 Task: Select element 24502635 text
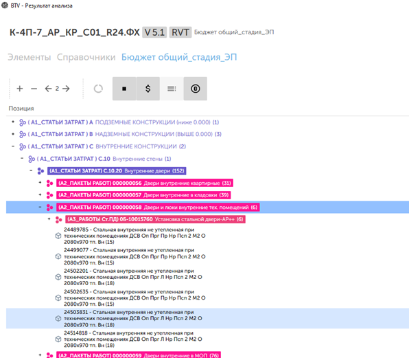[x=135, y=298]
